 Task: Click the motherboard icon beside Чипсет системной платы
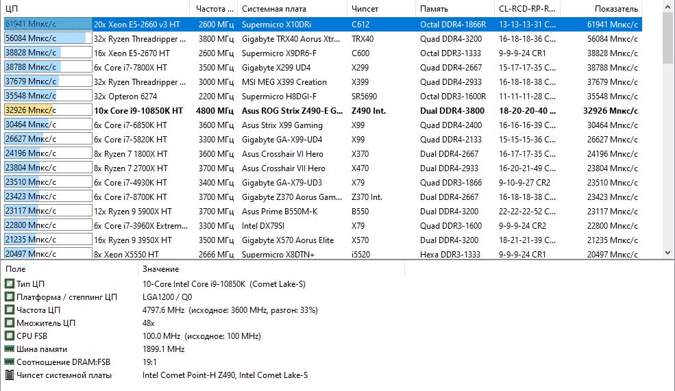[x=9, y=375]
